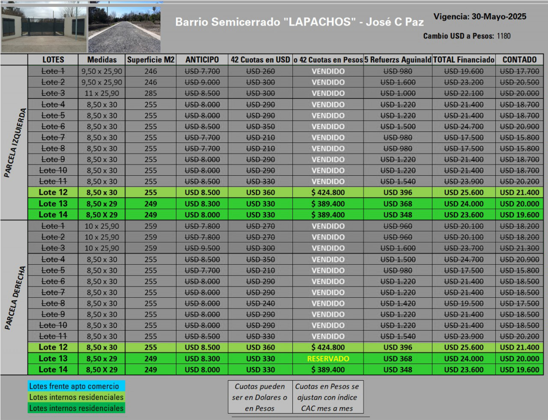Select the Superficie M2 column header
Image resolution: width=548 pixels, height=420 pixels.
(x=151, y=60)
